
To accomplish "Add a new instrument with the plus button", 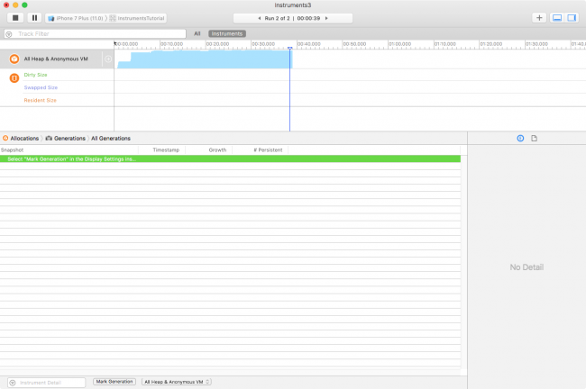I will [538, 17].
